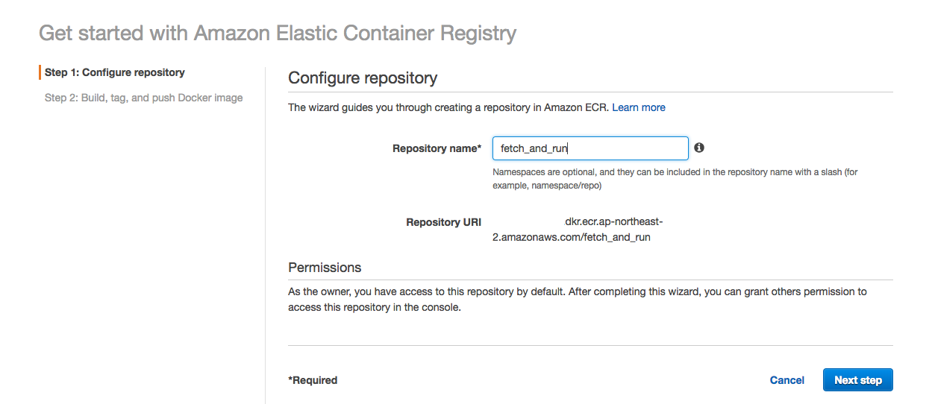Click the wizard guides you description sentence
This screenshot has width=932, height=404.
tap(448, 107)
